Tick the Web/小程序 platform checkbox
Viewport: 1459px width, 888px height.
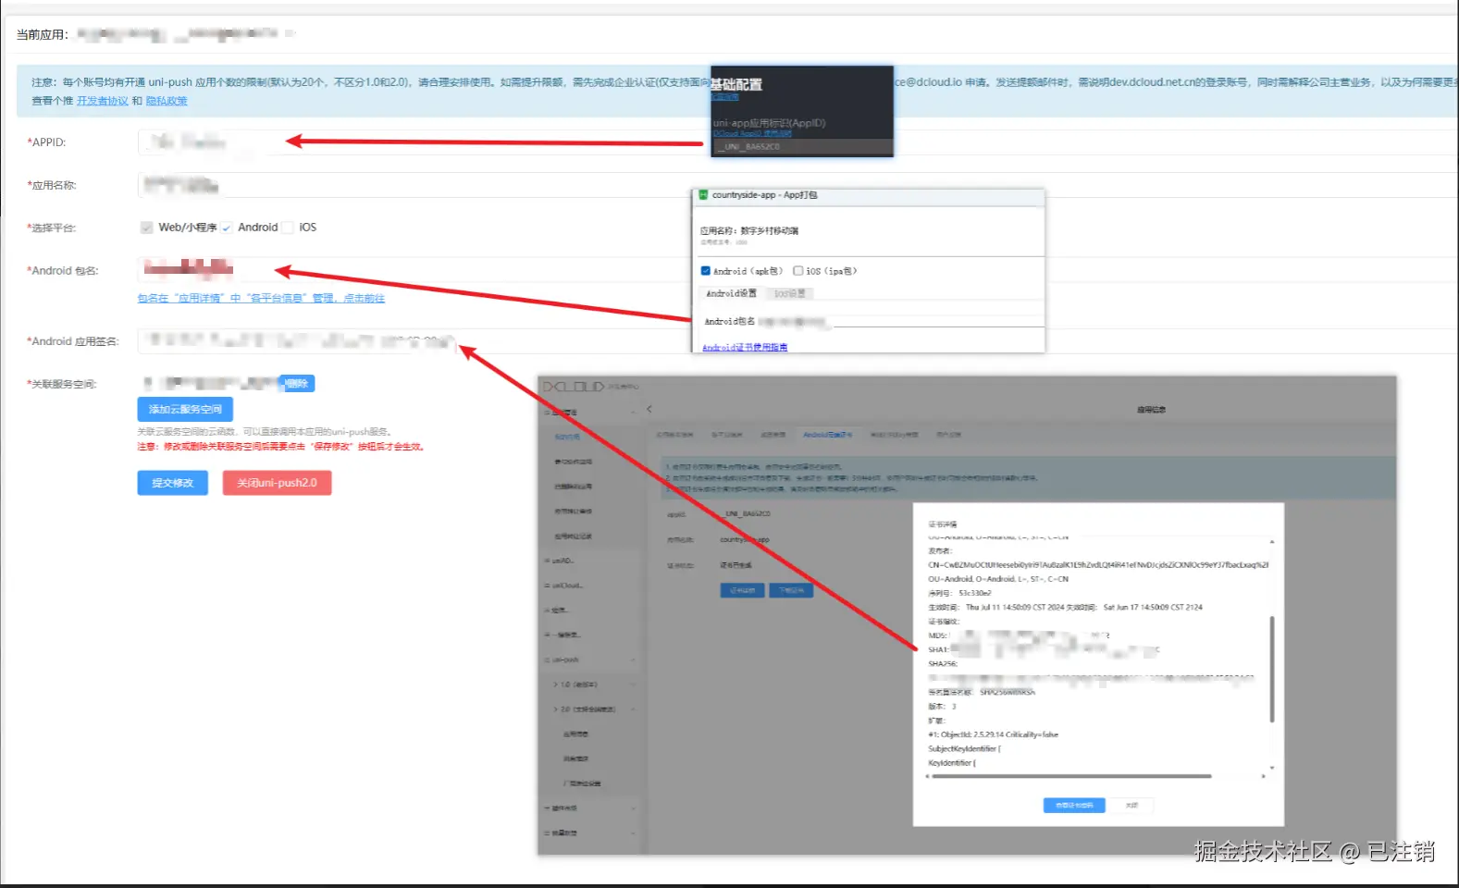[x=146, y=228]
